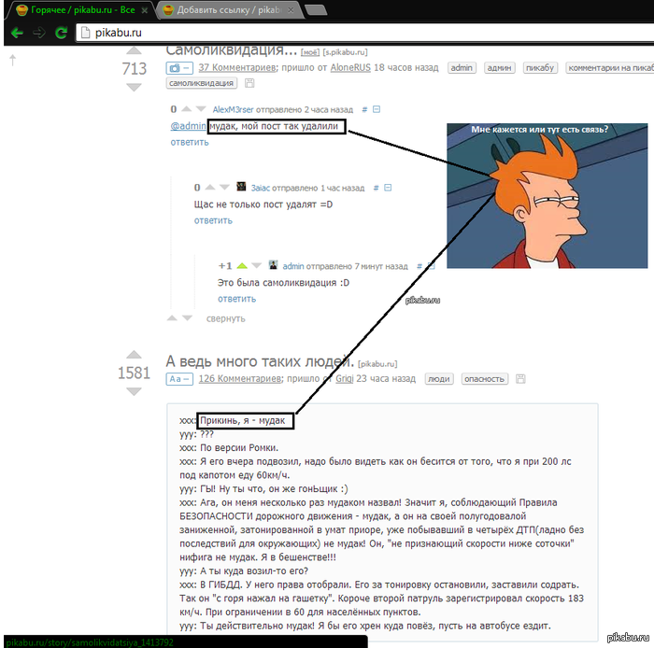Switch to 'Добавить ссылку' browser tab
This screenshot has height=648, width=654.
[x=224, y=10]
